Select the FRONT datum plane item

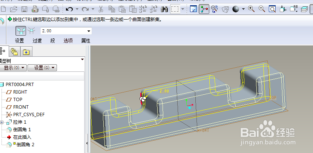(x=21, y=107)
